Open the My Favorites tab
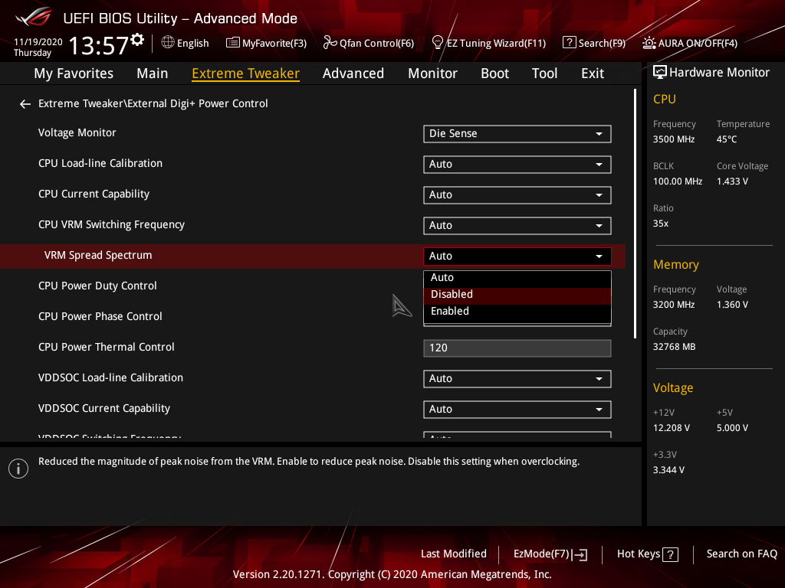 pos(74,73)
